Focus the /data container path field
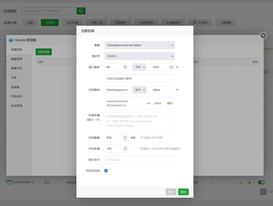The image size is (273, 206). (x=162, y=90)
